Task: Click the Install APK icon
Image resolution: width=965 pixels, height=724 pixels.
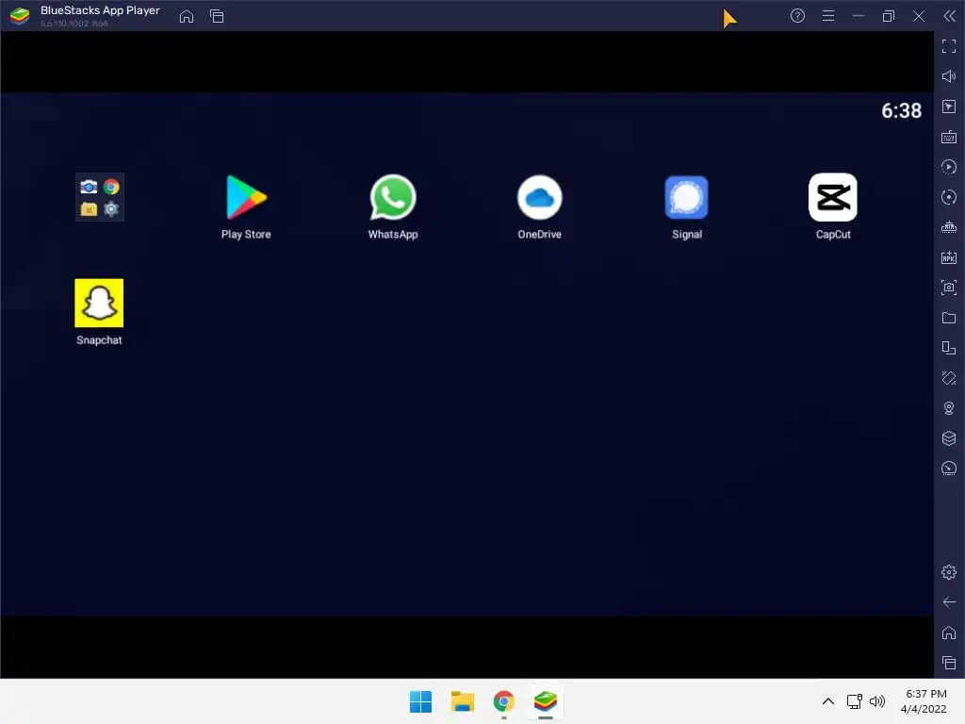Action: (x=948, y=257)
